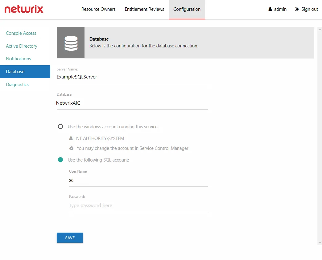The image size is (322, 260).
Task: Click the admin username link
Action: 280,9
